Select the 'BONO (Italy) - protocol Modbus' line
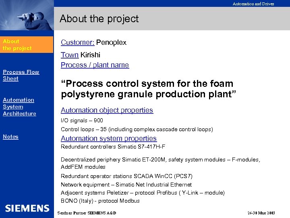This screenshot has width=290, height=218. (100, 201)
